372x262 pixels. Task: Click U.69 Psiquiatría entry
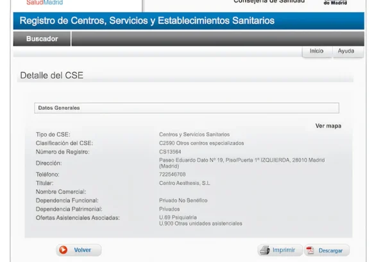(178, 217)
